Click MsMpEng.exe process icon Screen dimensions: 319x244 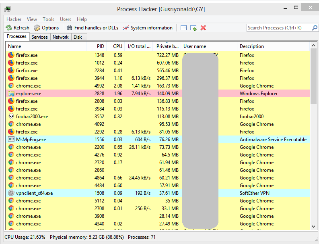(11, 139)
